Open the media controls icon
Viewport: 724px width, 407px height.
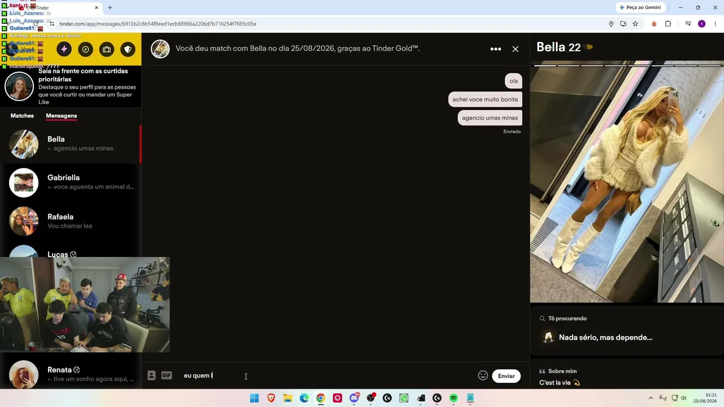pyautogui.click(x=688, y=24)
